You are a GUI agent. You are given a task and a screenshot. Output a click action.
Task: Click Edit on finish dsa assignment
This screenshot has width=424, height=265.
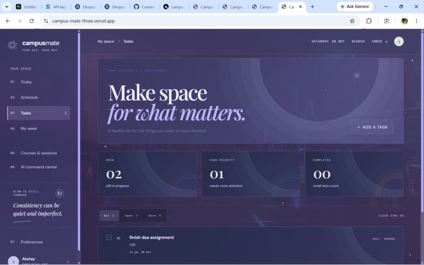376,239
